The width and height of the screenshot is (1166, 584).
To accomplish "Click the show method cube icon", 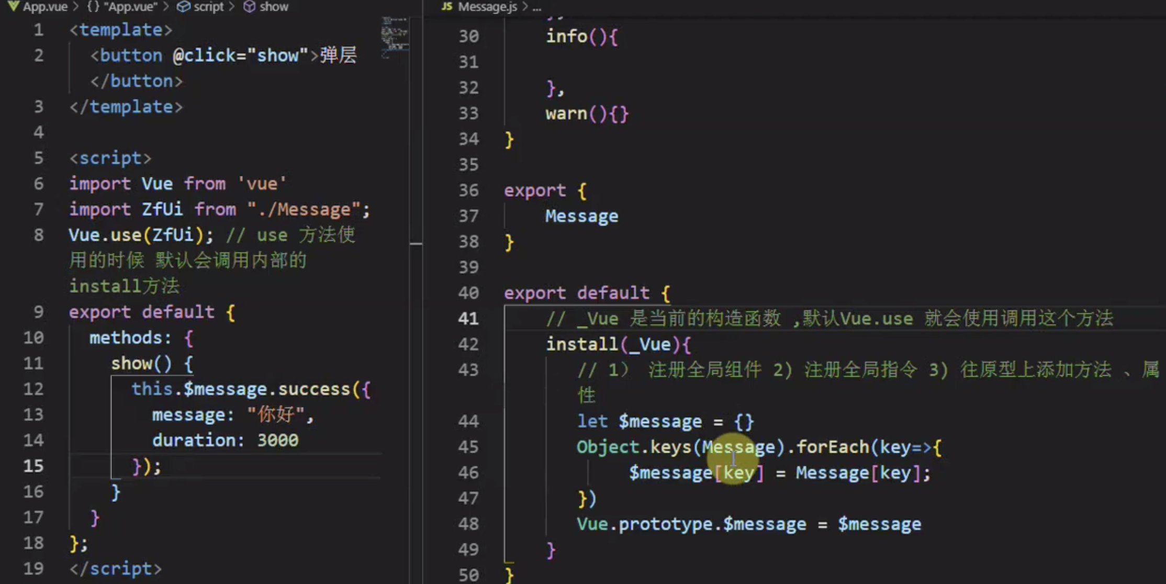I will tap(250, 6).
